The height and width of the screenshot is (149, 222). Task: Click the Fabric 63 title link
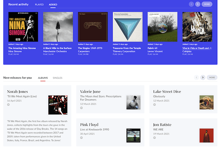click(153, 48)
